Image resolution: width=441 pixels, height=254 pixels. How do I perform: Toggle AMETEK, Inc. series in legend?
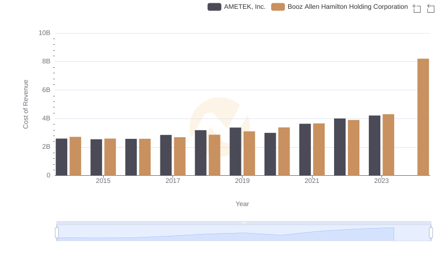click(x=236, y=7)
